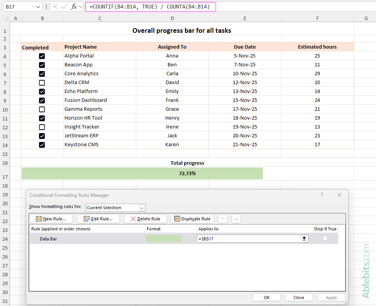
Task: Click the Cancel X icon in the formula bar
Action: tap(55, 7)
